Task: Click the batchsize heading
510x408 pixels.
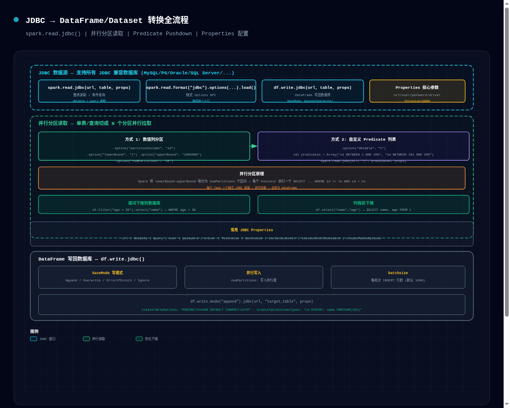Action: point(398,273)
